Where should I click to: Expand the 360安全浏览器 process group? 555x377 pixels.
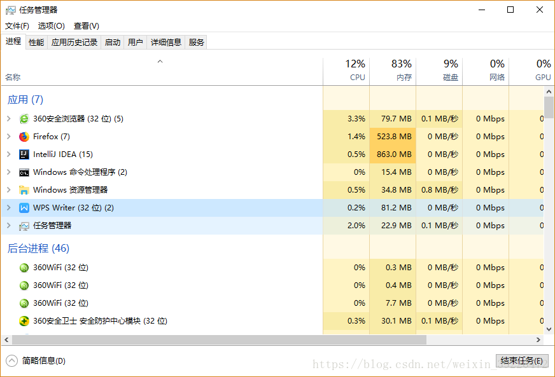tap(9, 119)
